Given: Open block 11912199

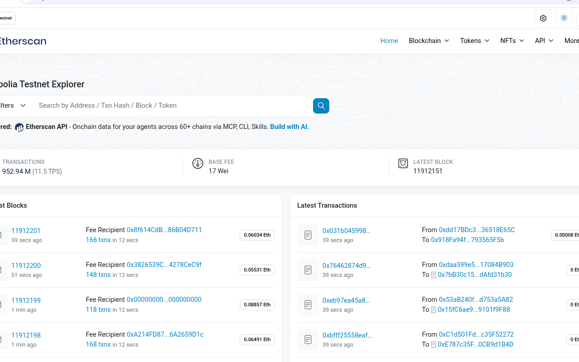Looking at the screenshot, I should [x=26, y=300].
